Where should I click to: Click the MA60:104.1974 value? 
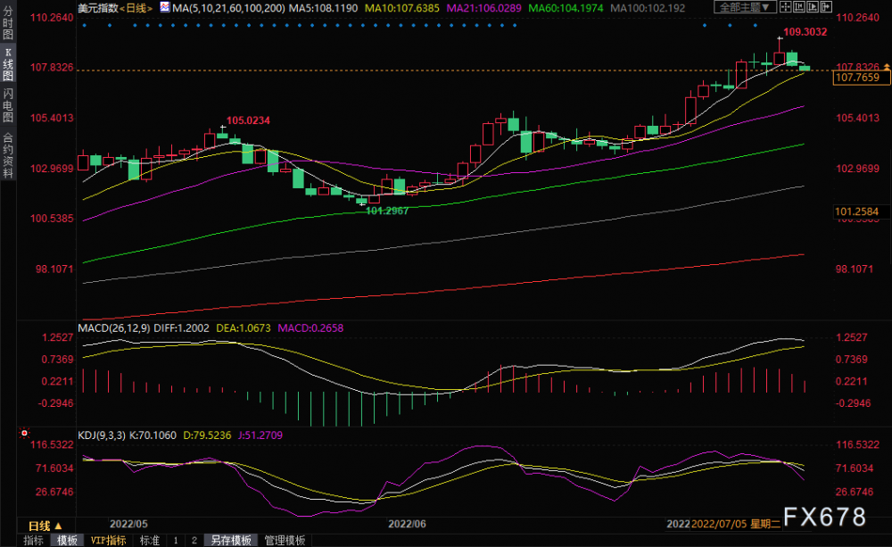coord(566,8)
